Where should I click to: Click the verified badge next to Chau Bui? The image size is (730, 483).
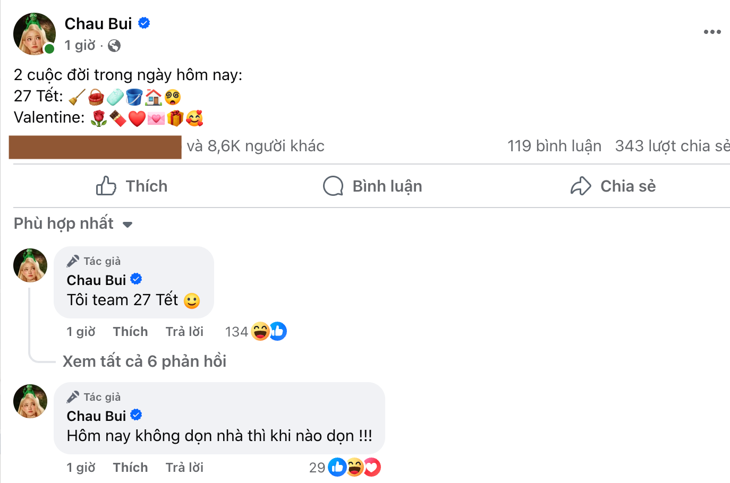tap(143, 23)
